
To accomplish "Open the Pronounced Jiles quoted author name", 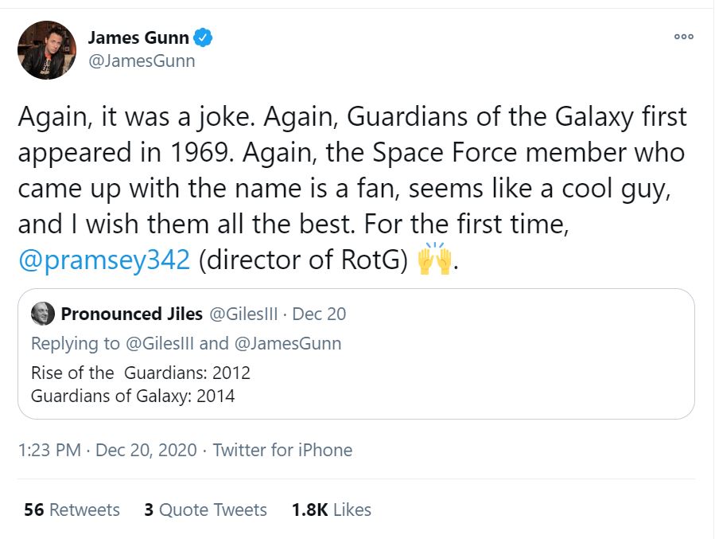I will [x=131, y=314].
